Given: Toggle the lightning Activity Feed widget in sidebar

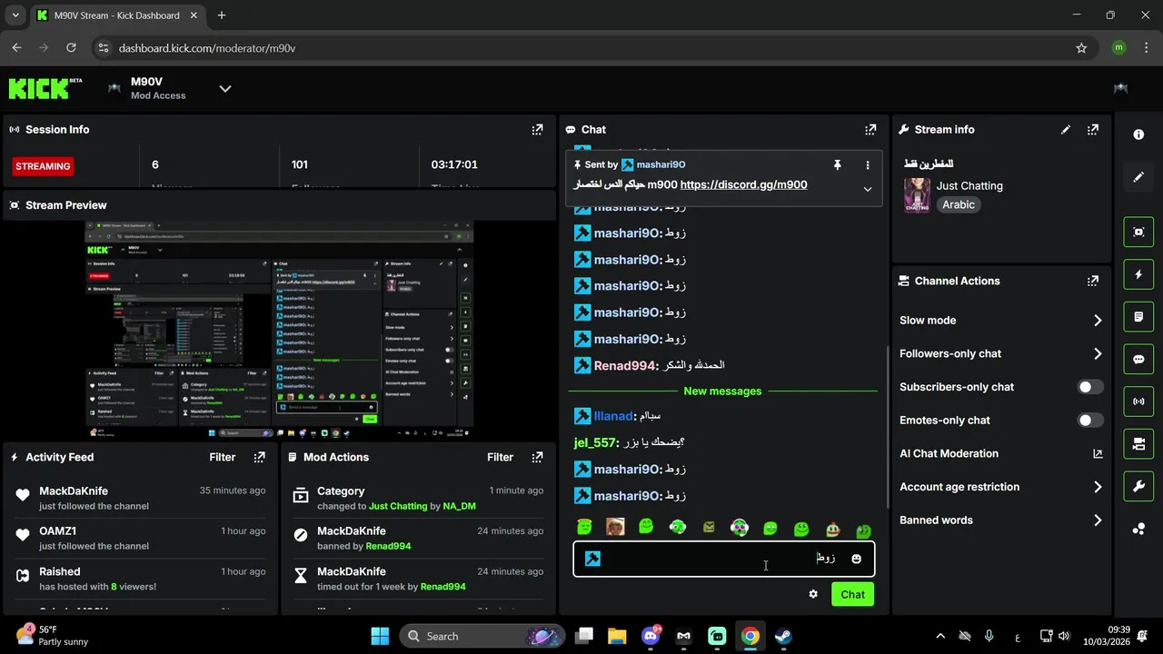Looking at the screenshot, I should [x=1138, y=274].
